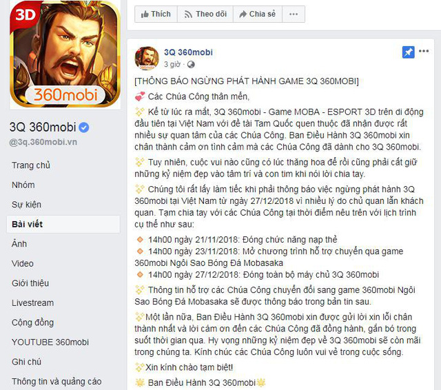The height and width of the screenshot is (390, 441).
Task: Open the Livestream sidebar section
Action: pyautogui.click(x=32, y=302)
